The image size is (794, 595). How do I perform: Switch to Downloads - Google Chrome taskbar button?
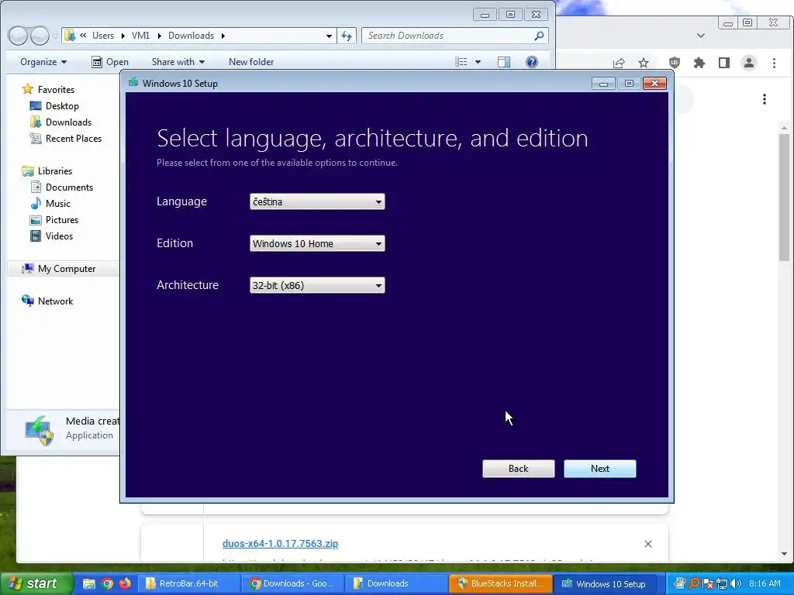tap(292, 583)
